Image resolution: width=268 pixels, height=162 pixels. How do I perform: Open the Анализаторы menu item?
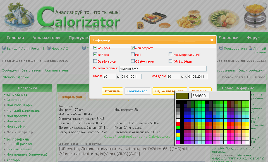coord(46,38)
